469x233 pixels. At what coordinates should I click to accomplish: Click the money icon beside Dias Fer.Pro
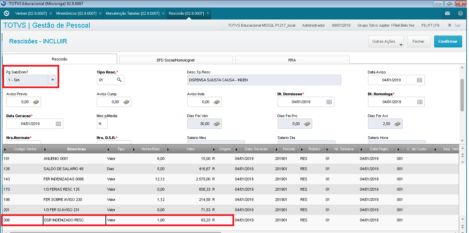coord(307,124)
